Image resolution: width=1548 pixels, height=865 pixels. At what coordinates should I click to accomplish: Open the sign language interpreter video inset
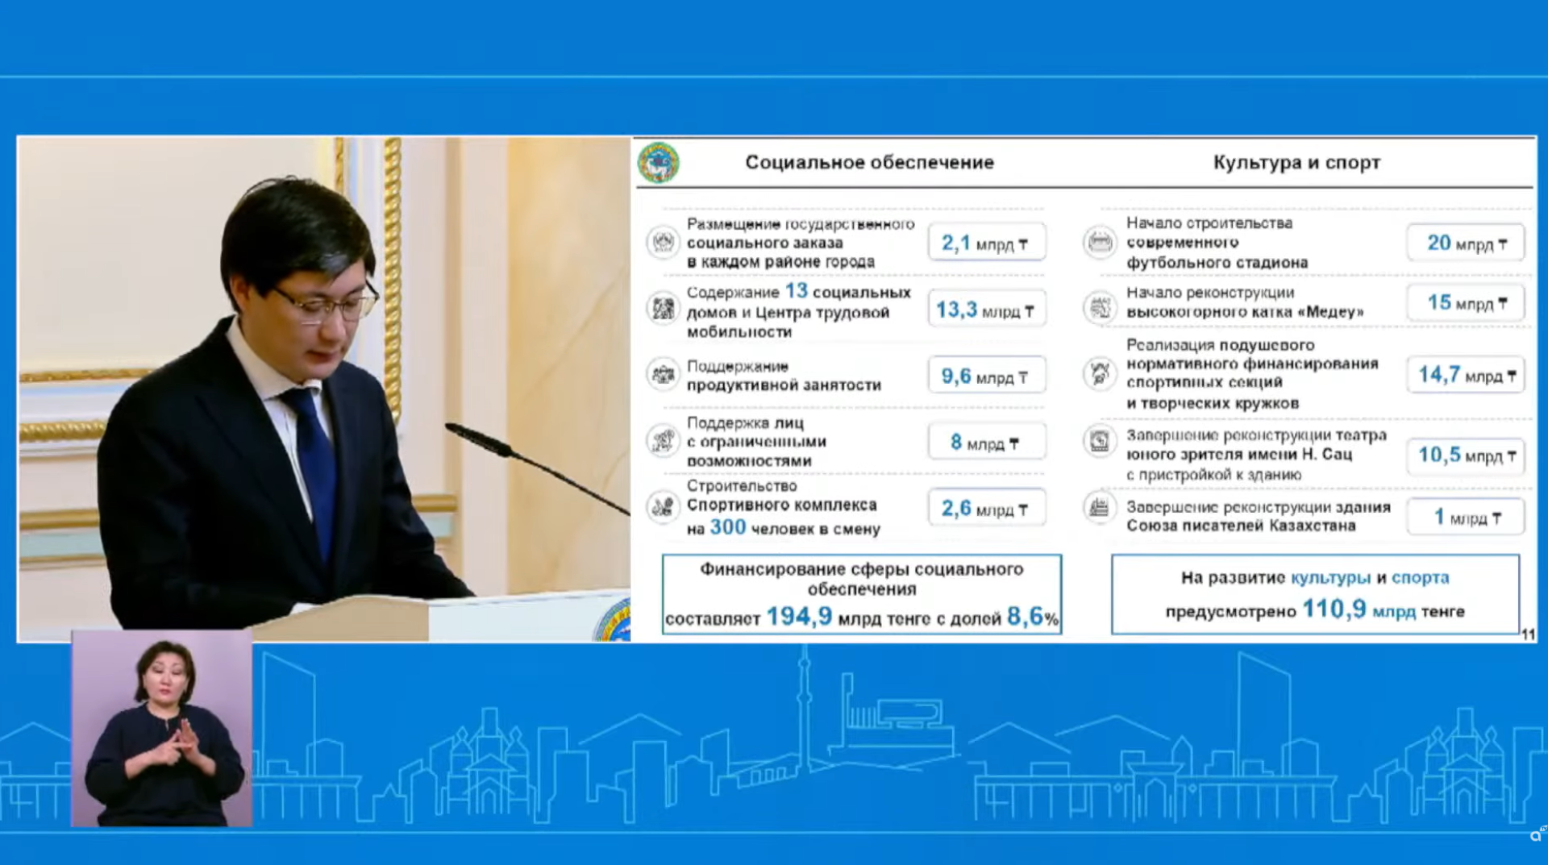162,729
